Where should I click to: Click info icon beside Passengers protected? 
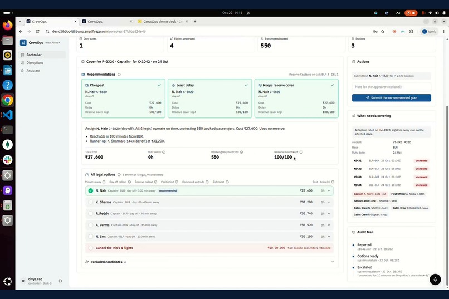(241, 152)
